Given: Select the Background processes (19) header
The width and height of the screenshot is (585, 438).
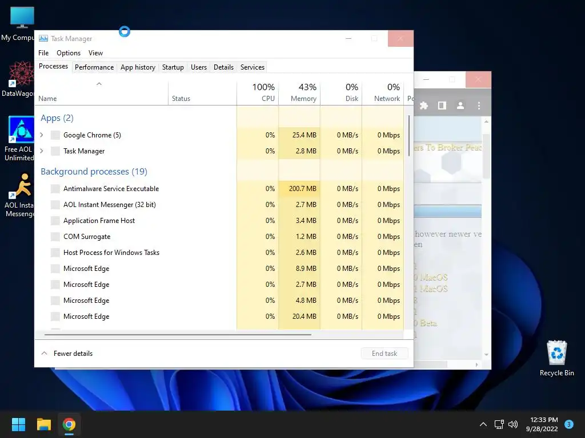Looking at the screenshot, I should 94,172.
